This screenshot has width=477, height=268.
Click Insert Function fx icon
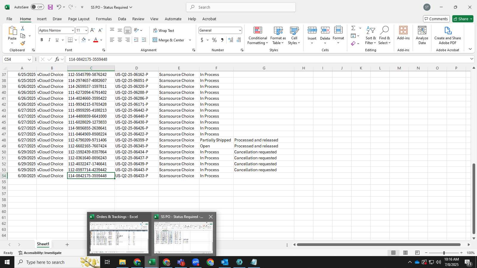click(57, 59)
